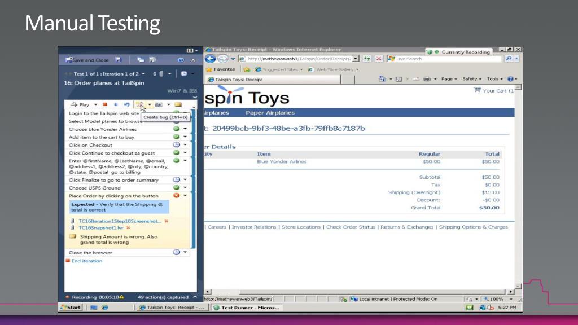The height and width of the screenshot is (325, 578).
Task: Open status dropdown for Place Order step
Action: [x=185, y=196]
